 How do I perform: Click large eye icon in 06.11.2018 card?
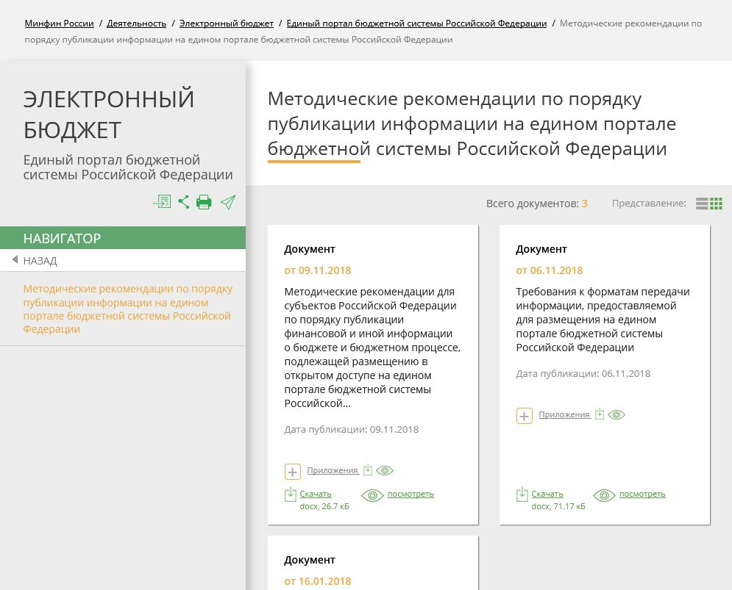tap(604, 495)
